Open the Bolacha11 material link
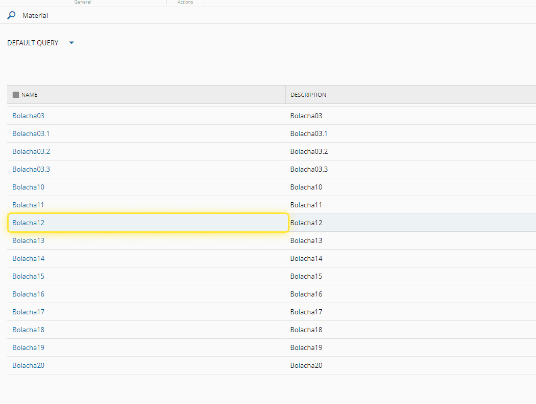 click(29, 205)
